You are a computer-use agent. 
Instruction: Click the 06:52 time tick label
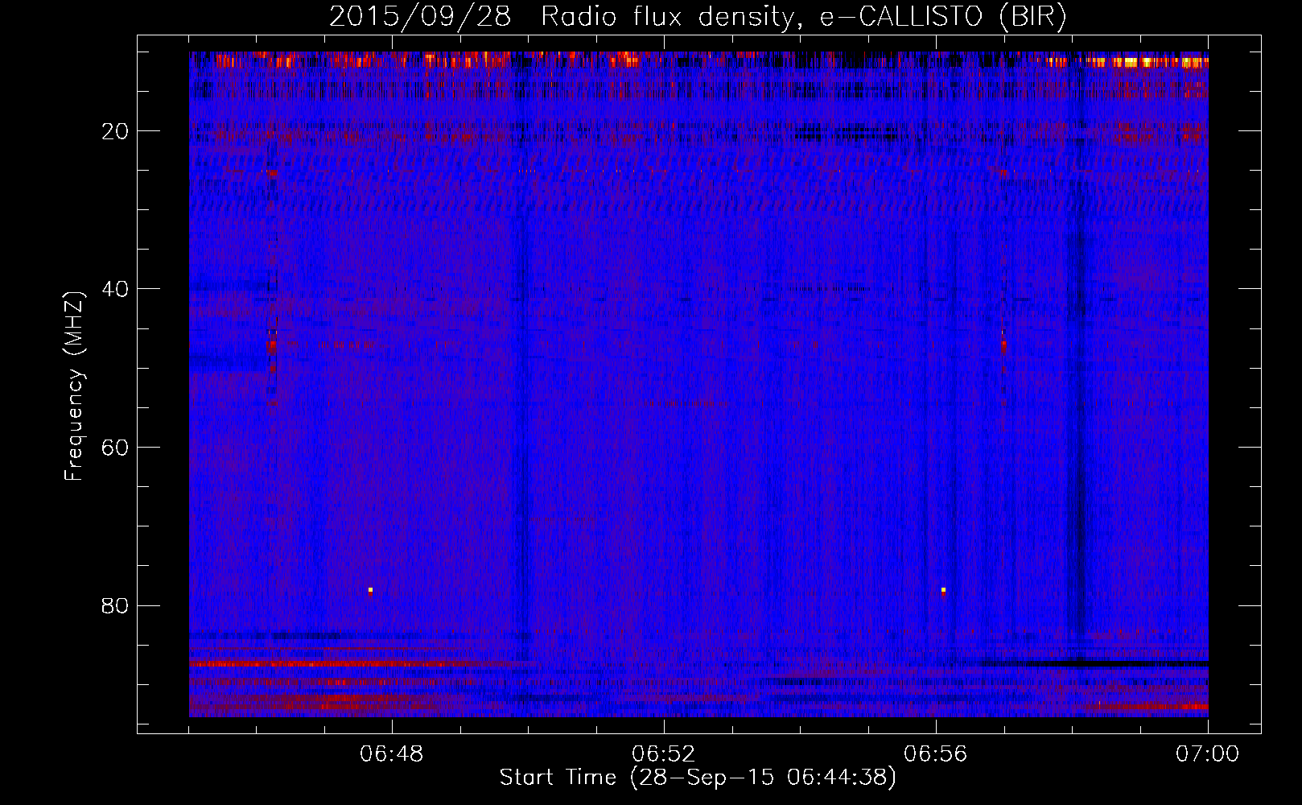[x=664, y=754]
